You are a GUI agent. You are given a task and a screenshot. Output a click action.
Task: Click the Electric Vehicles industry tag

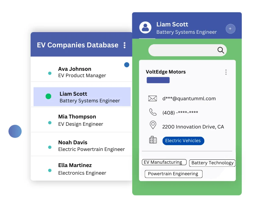[x=183, y=141]
